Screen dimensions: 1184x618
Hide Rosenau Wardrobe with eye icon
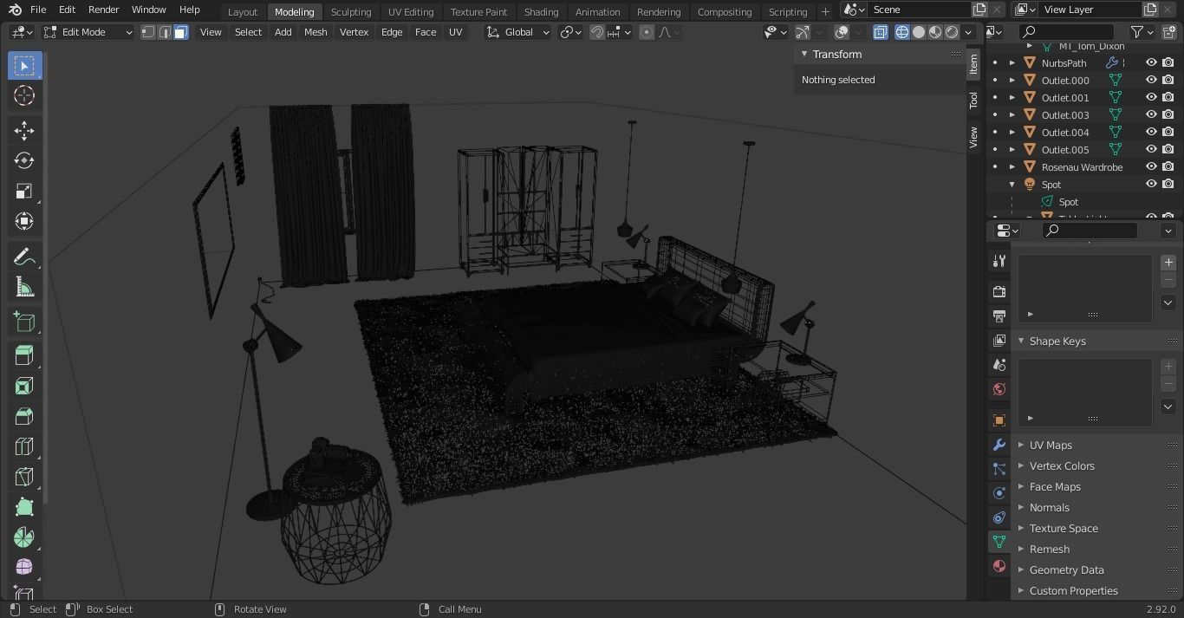point(1151,166)
